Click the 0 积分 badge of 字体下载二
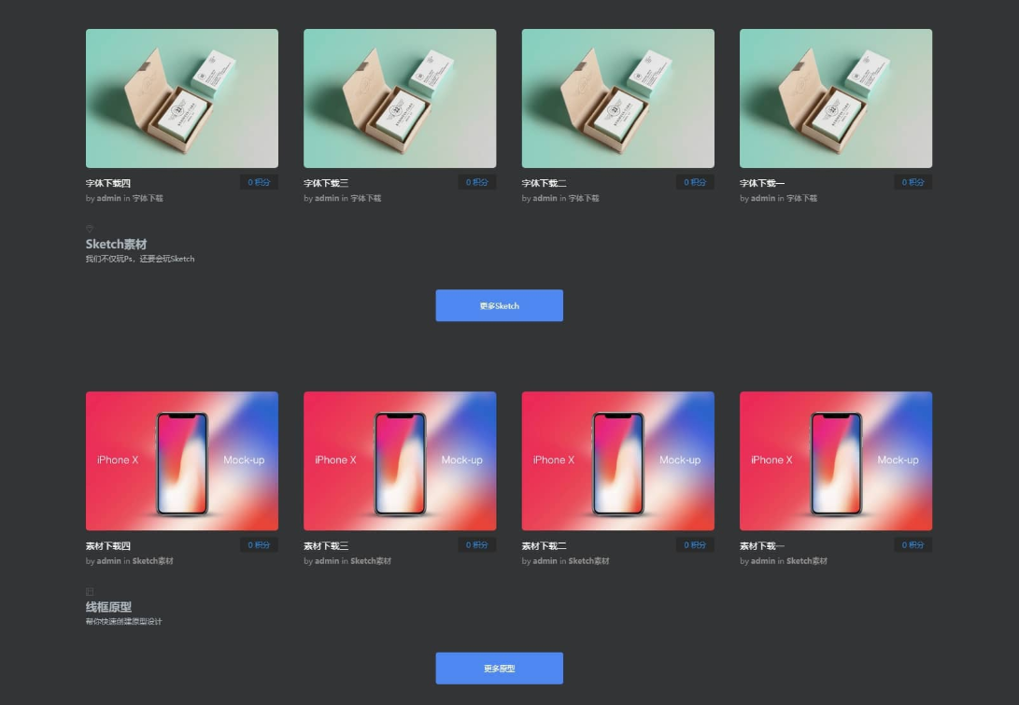The image size is (1019, 705). 695,183
